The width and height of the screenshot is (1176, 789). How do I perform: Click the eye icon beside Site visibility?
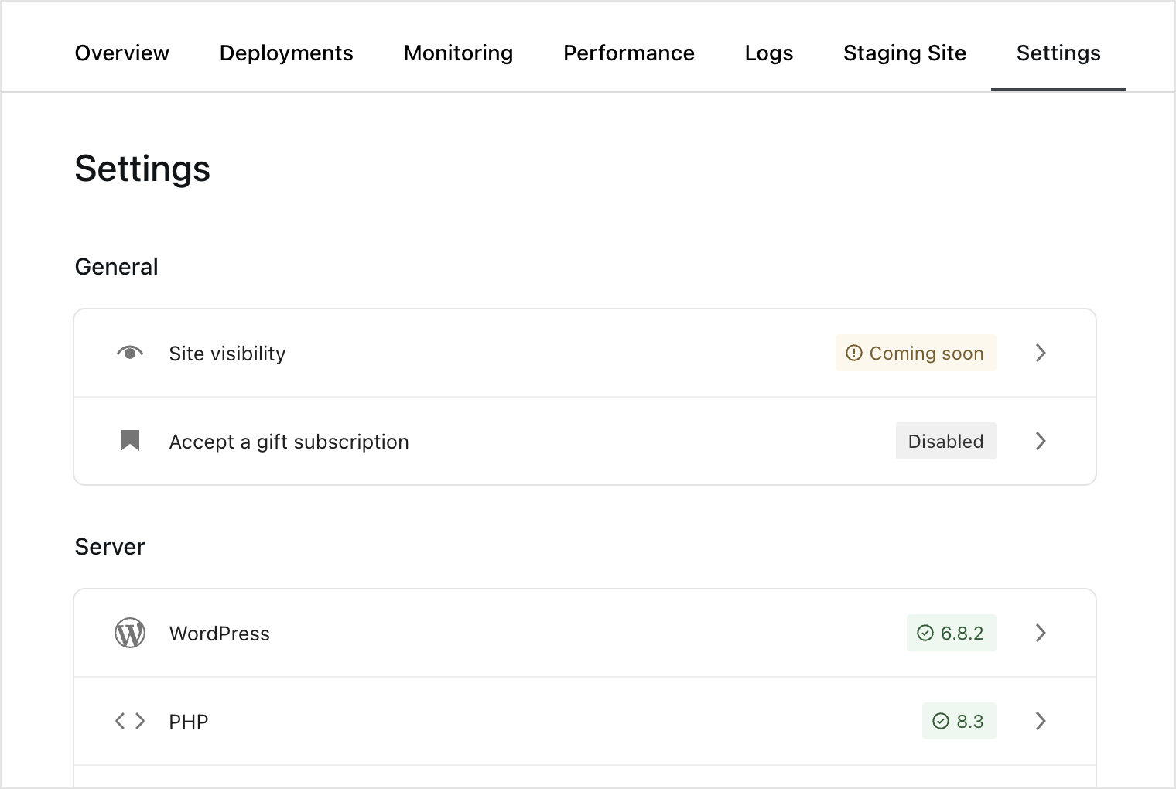tap(129, 353)
